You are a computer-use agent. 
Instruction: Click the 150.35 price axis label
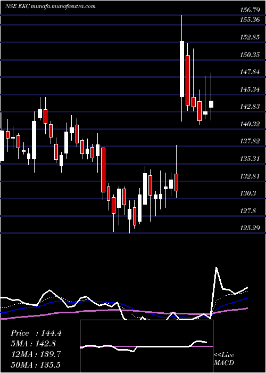250,55
